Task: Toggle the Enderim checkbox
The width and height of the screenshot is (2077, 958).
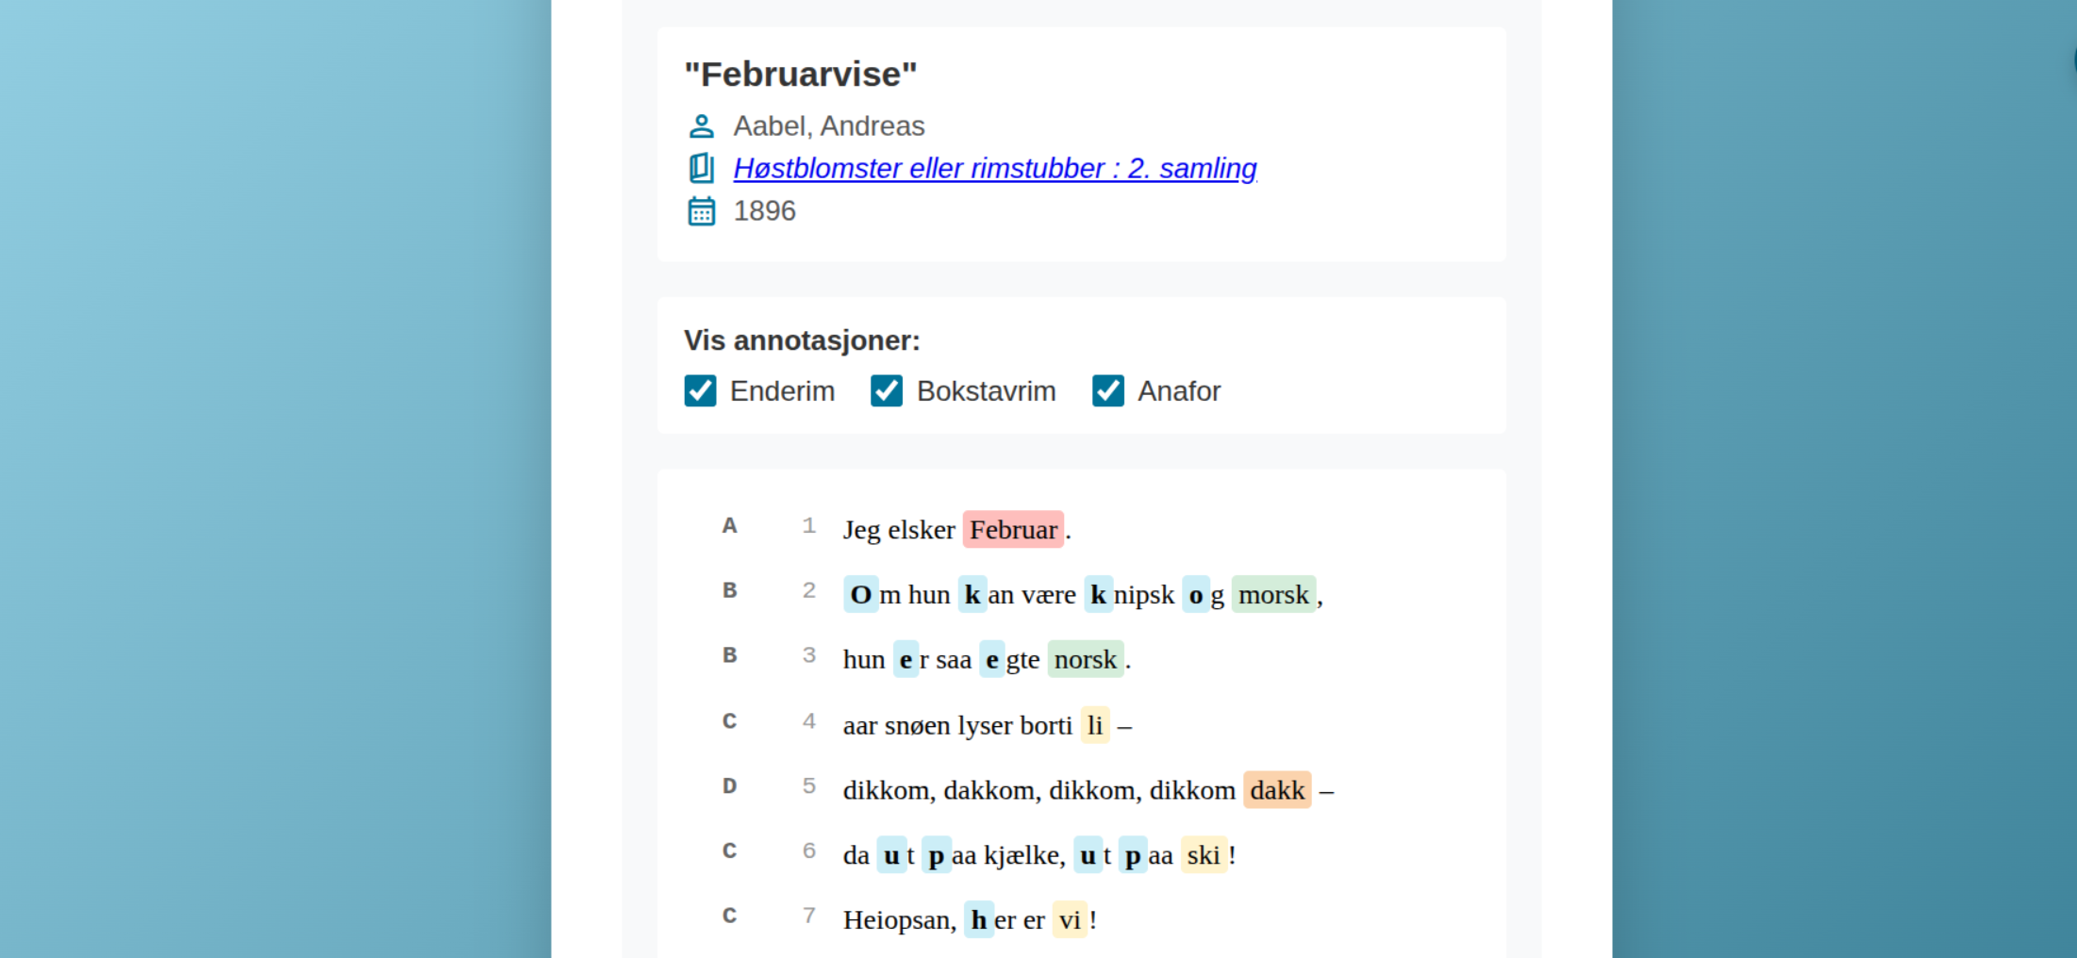Action: (x=700, y=391)
